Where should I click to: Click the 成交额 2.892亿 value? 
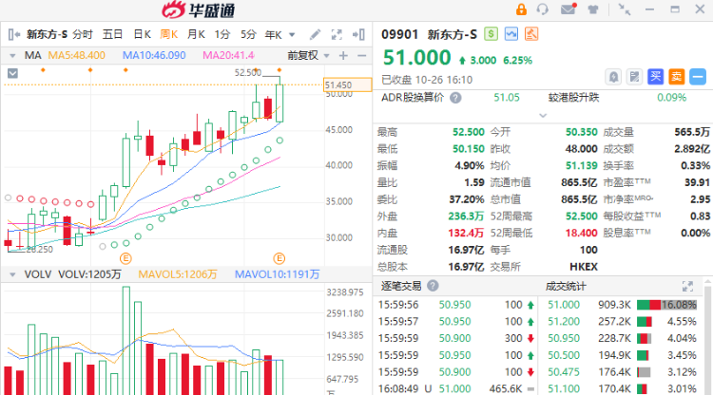point(692,149)
